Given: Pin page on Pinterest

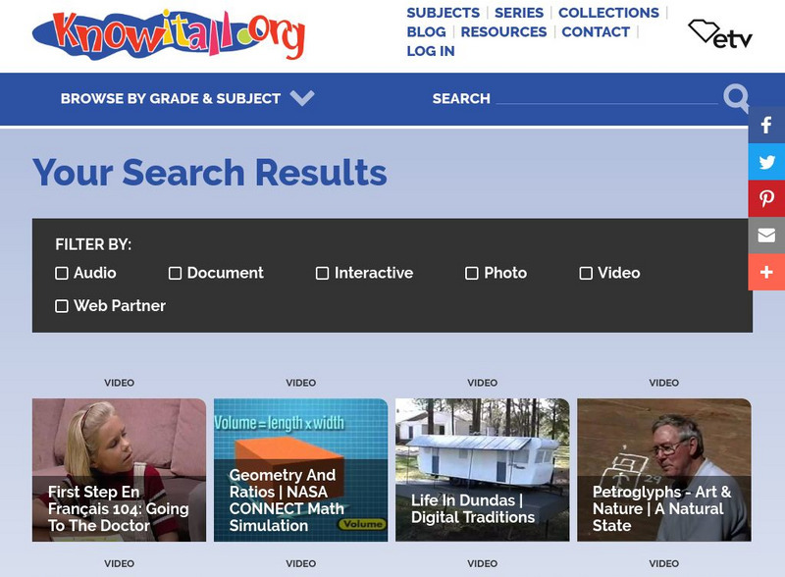Looking at the screenshot, I should pyautogui.click(x=766, y=198).
